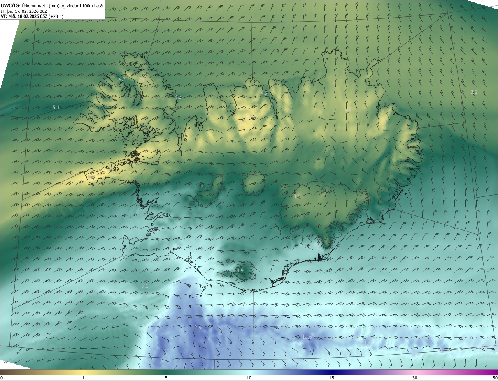Click the 5 tick on the color scale
498x381 pixels.
tap(166, 378)
